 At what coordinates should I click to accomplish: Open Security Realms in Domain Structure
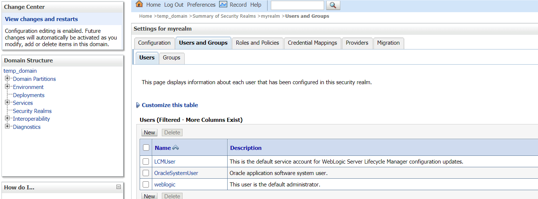(x=32, y=111)
